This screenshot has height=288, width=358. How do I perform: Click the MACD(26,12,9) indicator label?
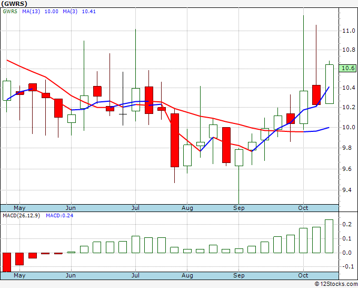coord(21,216)
